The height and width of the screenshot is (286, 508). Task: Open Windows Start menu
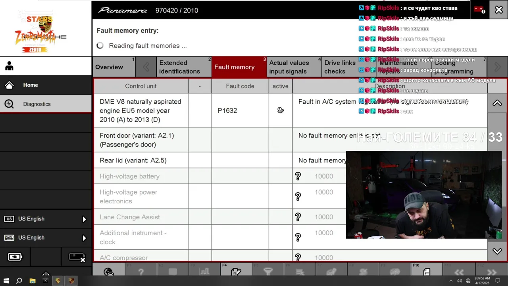[6, 281]
